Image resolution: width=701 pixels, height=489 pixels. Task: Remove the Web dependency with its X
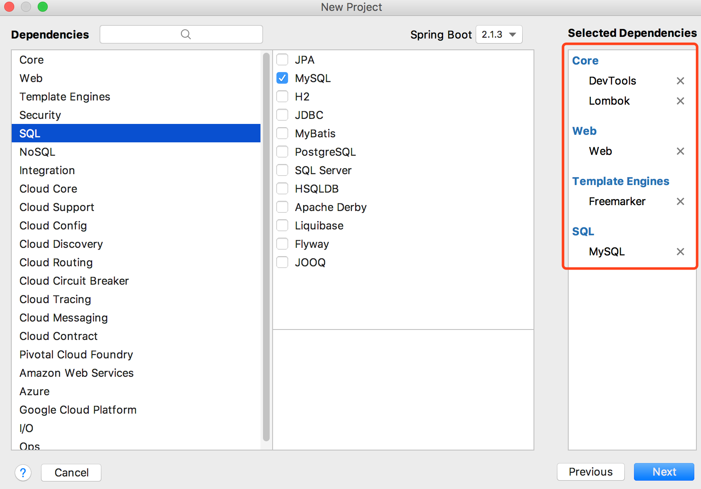[680, 151]
